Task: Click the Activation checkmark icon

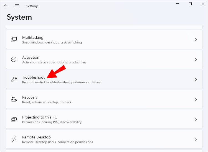Action: 14,60
